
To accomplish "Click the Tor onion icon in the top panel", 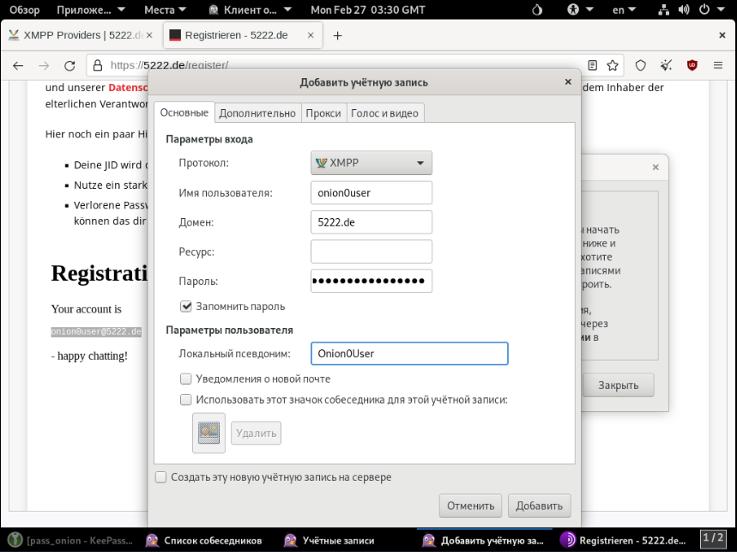I will click(x=538, y=10).
